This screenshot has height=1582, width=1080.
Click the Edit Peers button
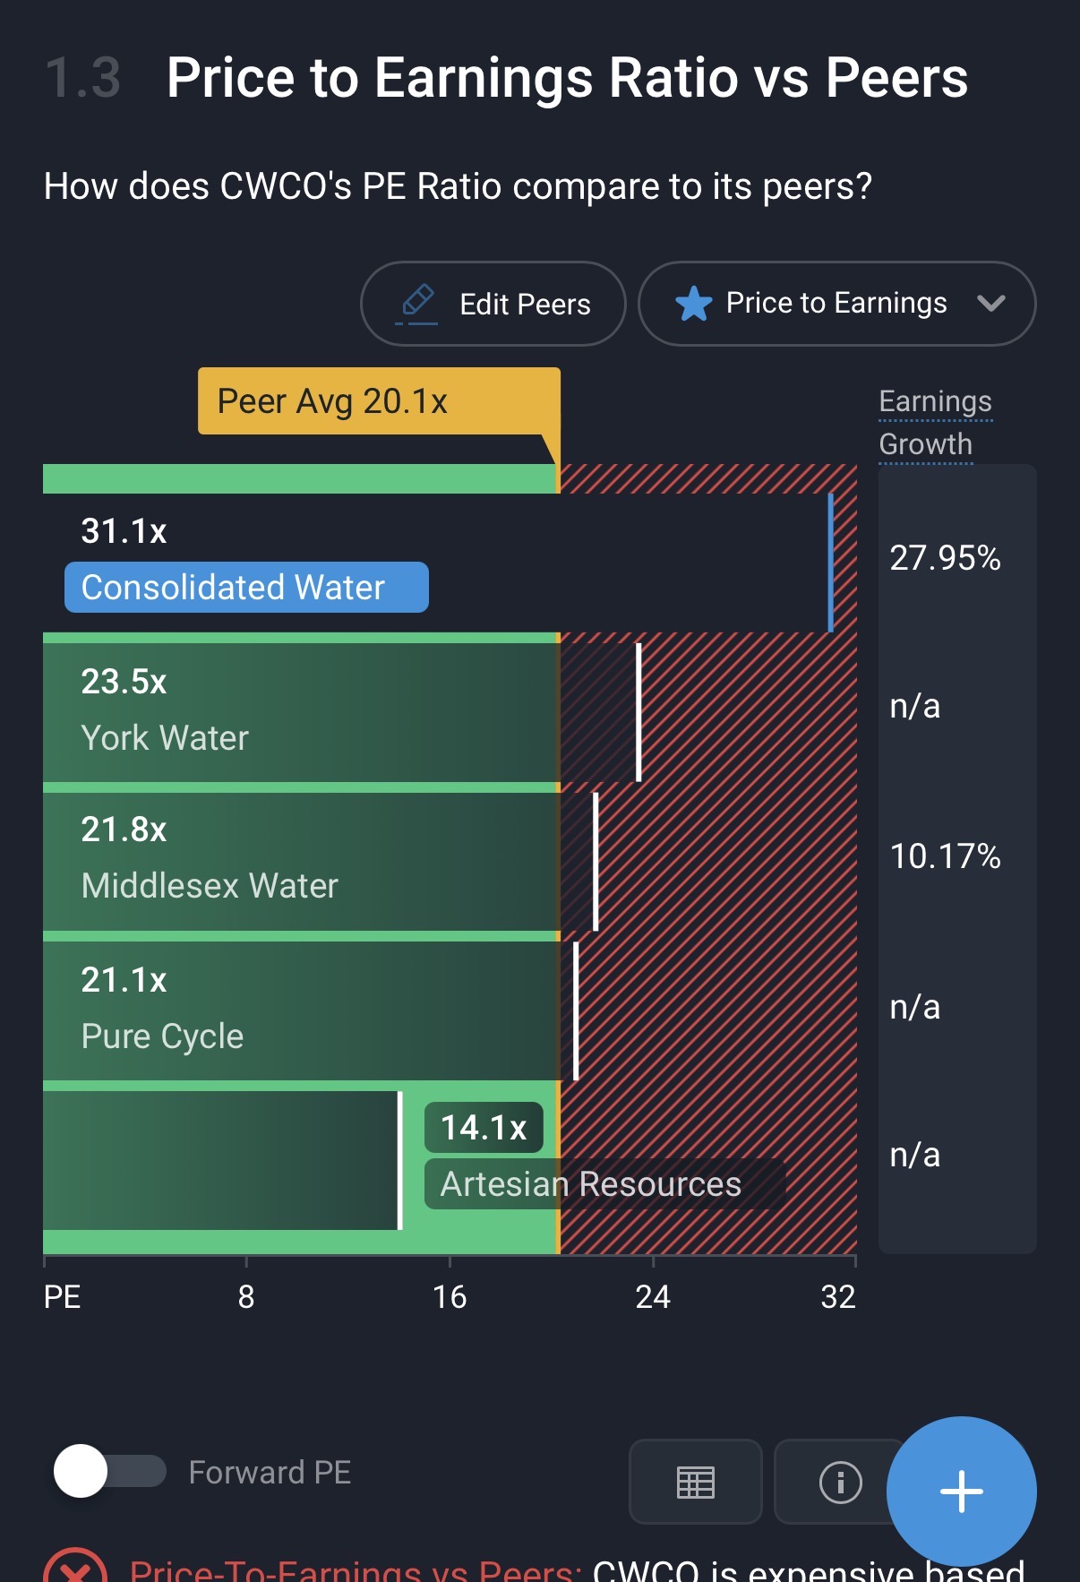pyautogui.click(x=493, y=304)
